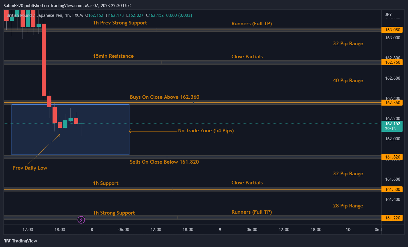Select 'Buys On Close Above 162.360' annotation

click(164, 97)
